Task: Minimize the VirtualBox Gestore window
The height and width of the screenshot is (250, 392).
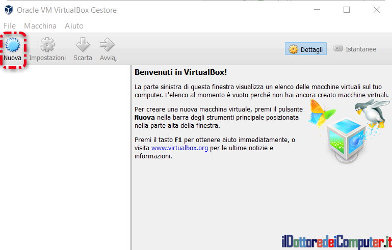Action: click(317, 10)
